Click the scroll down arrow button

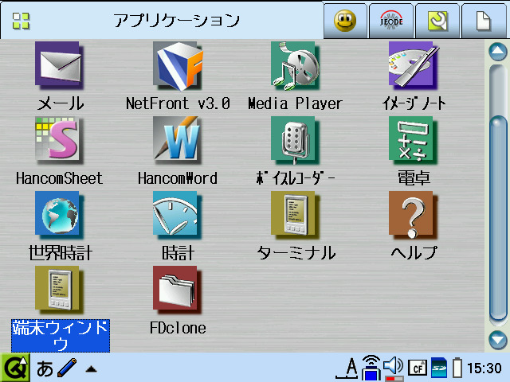pyautogui.click(x=497, y=340)
